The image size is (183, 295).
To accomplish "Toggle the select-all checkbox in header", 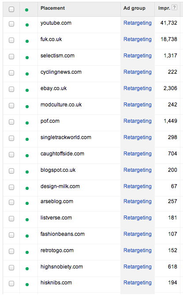I will [x=11, y=9].
